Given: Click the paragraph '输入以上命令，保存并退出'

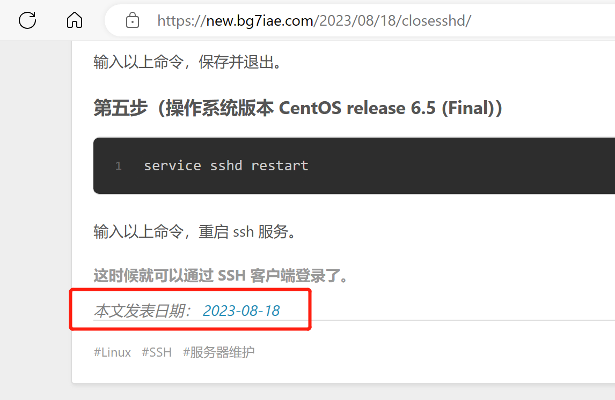Looking at the screenshot, I should (187, 62).
